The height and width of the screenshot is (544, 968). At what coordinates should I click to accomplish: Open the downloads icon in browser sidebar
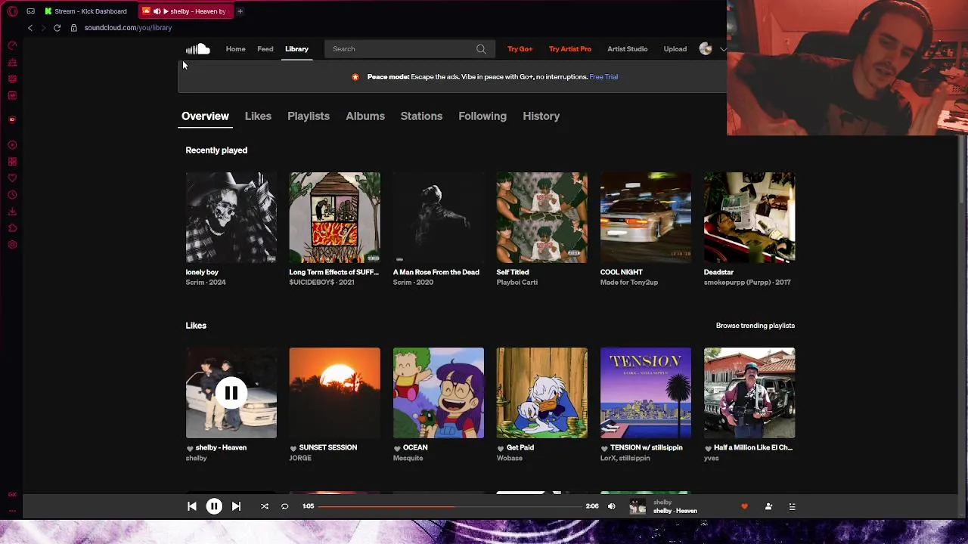pos(12,212)
